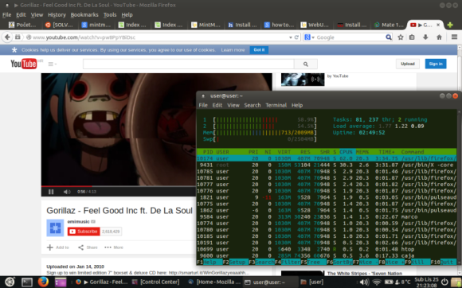Viewport: 462px width, 288px height.
Task: Switch to the MintM... tab
Action: coord(206,25)
